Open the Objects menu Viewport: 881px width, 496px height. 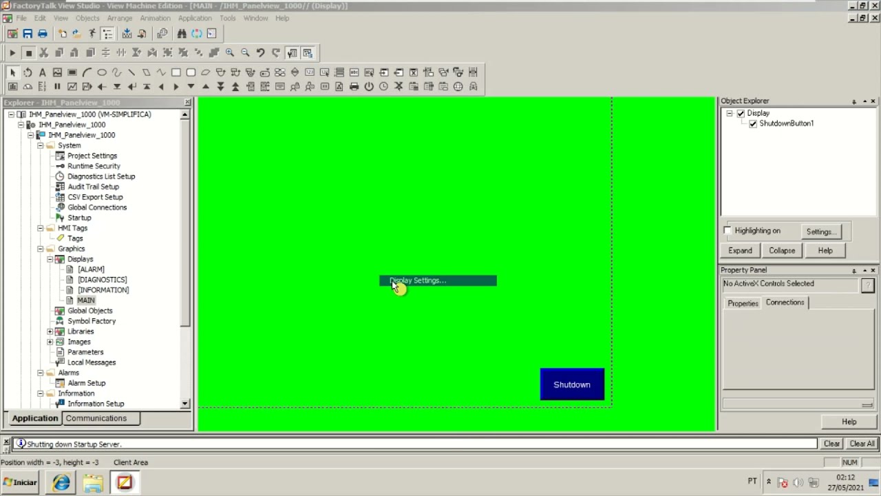87,18
